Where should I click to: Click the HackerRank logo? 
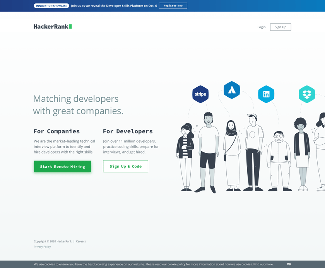(53, 27)
